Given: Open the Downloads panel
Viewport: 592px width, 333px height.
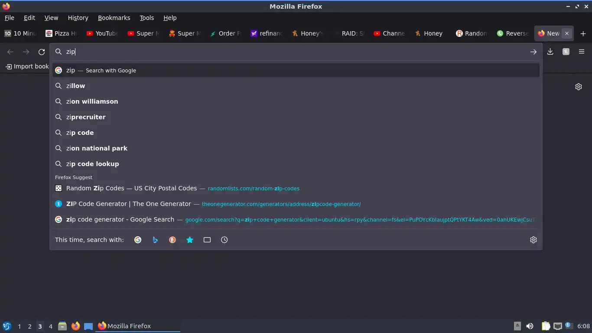Looking at the screenshot, I should [550, 52].
